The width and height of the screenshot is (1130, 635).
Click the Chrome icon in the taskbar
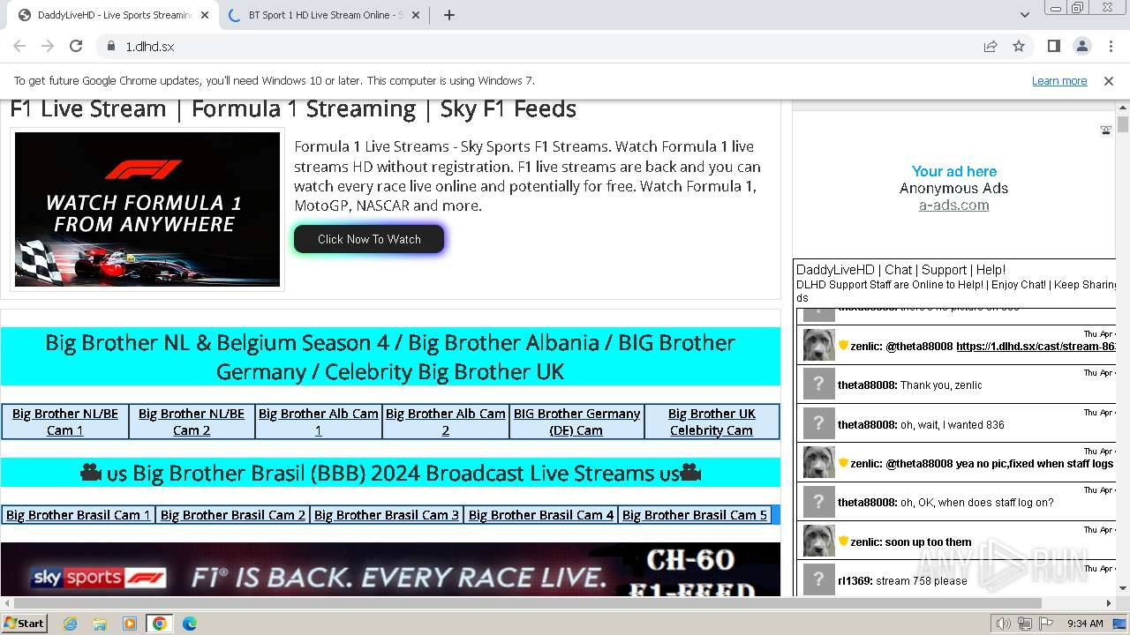160,624
